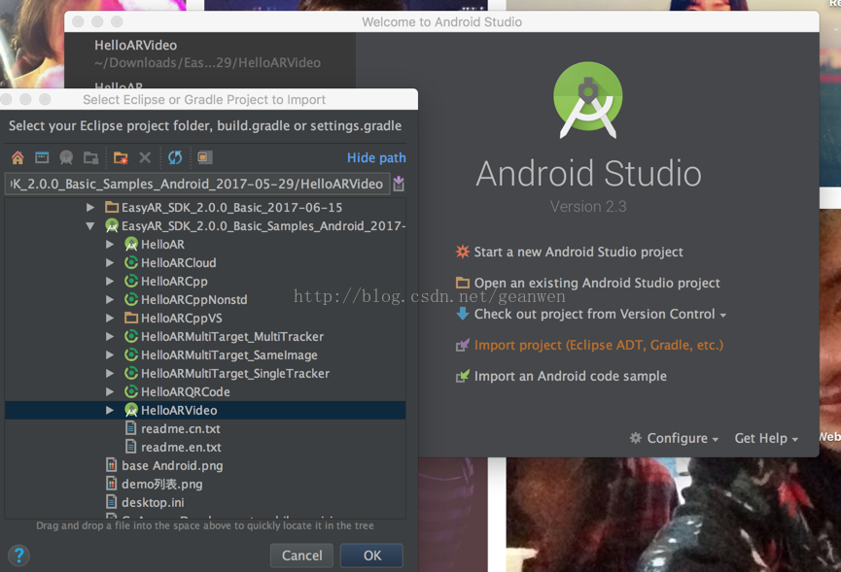Select HelloARCppVS folder row
Screen dimensions: 841x572
click(x=181, y=319)
